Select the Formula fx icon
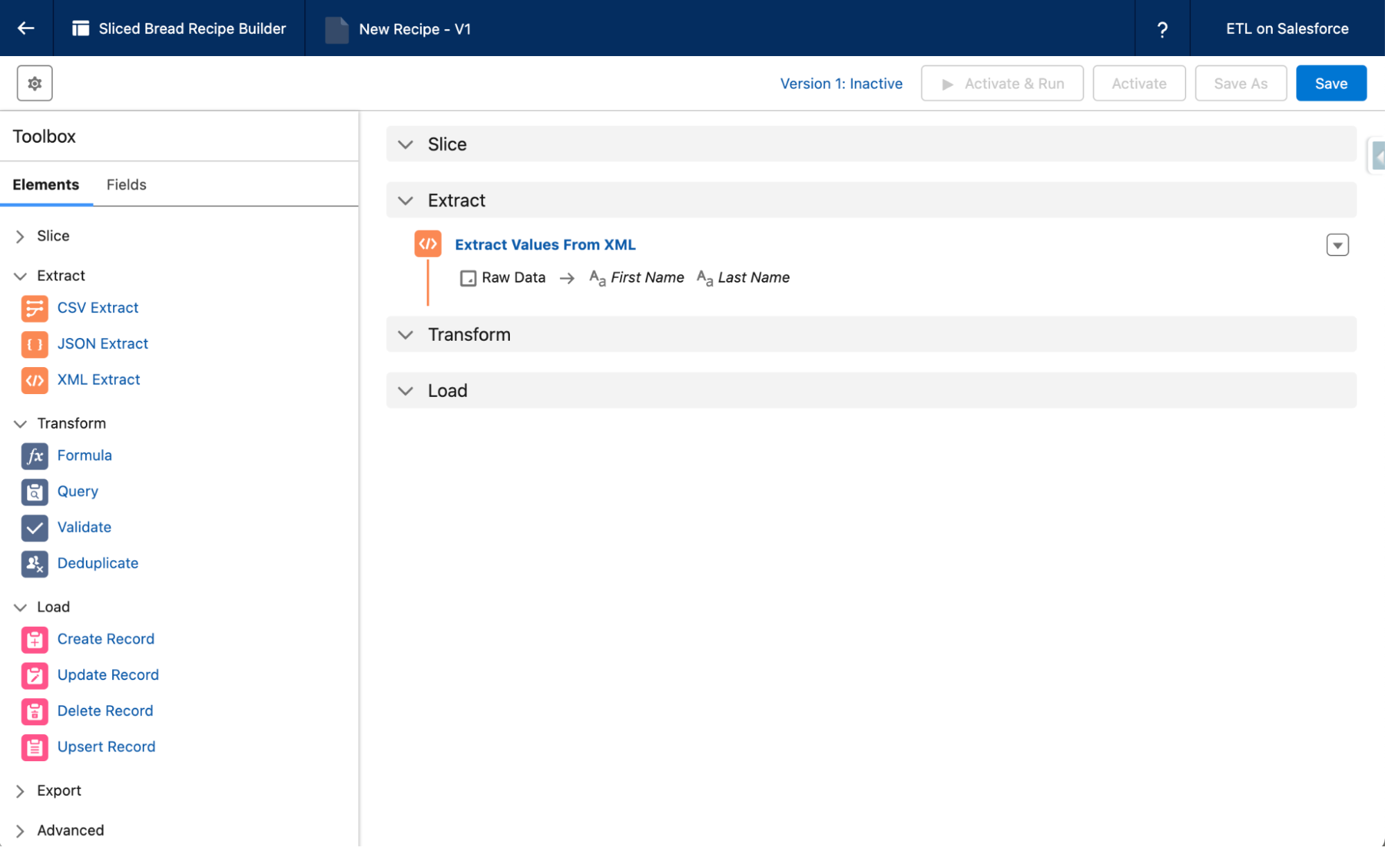The height and width of the screenshot is (847, 1385). pos(34,456)
